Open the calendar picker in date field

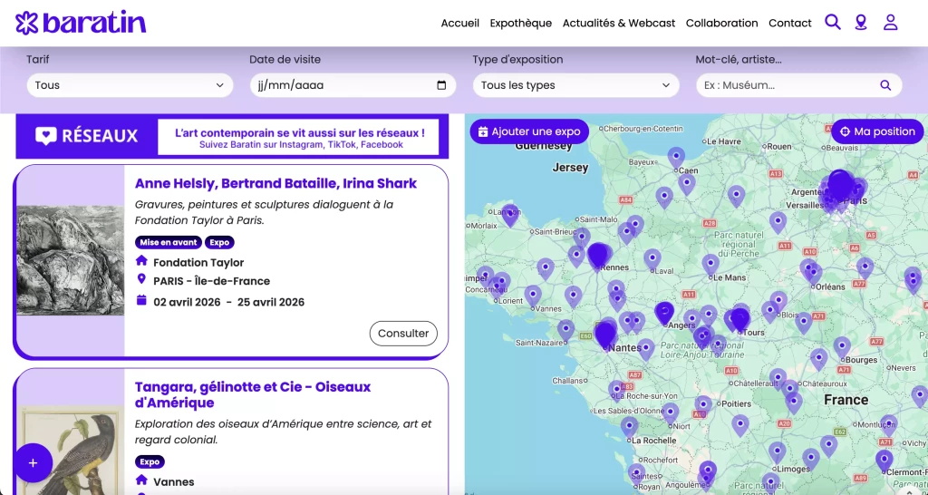coord(441,85)
